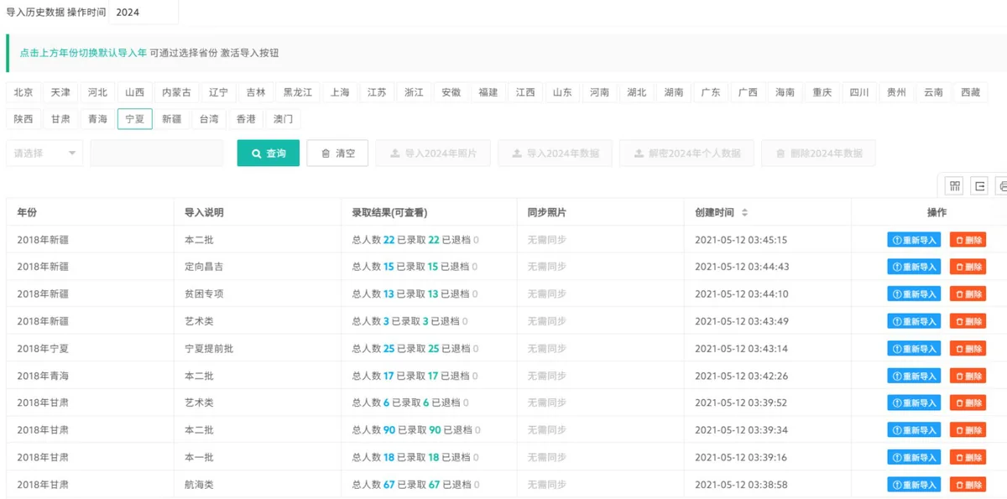Select the 辽宁 province tag

click(218, 92)
